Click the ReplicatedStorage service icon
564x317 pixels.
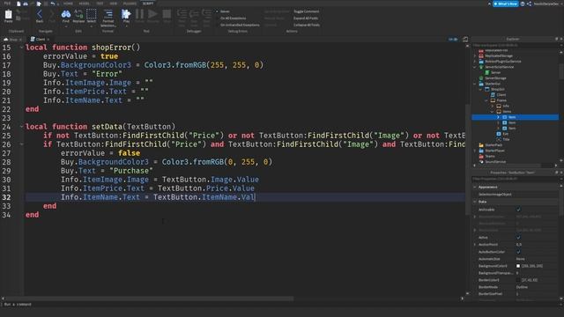[481, 55]
